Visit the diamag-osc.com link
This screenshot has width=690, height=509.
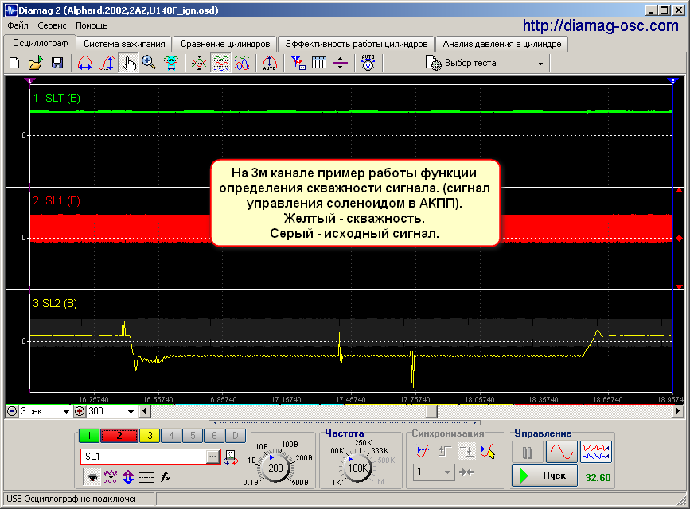(600, 25)
